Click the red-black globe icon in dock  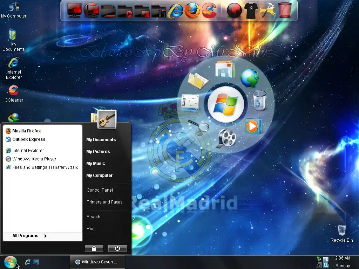pyautogui.click(x=234, y=11)
